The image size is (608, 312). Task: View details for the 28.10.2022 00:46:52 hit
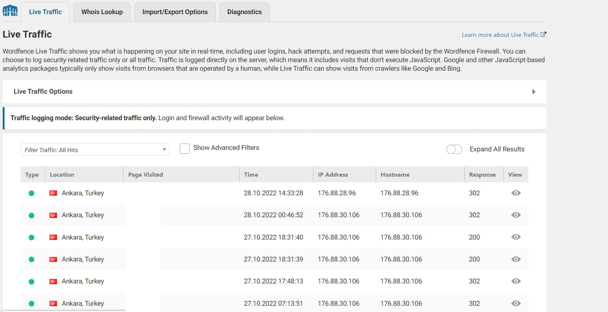(x=516, y=215)
